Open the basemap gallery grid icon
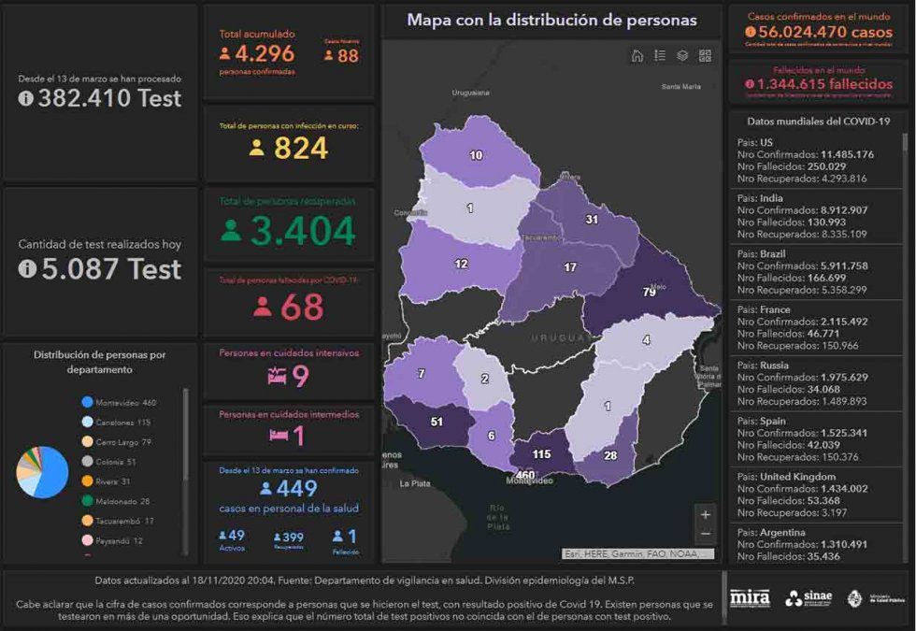Viewport: 916px width, 631px height. [705, 56]
